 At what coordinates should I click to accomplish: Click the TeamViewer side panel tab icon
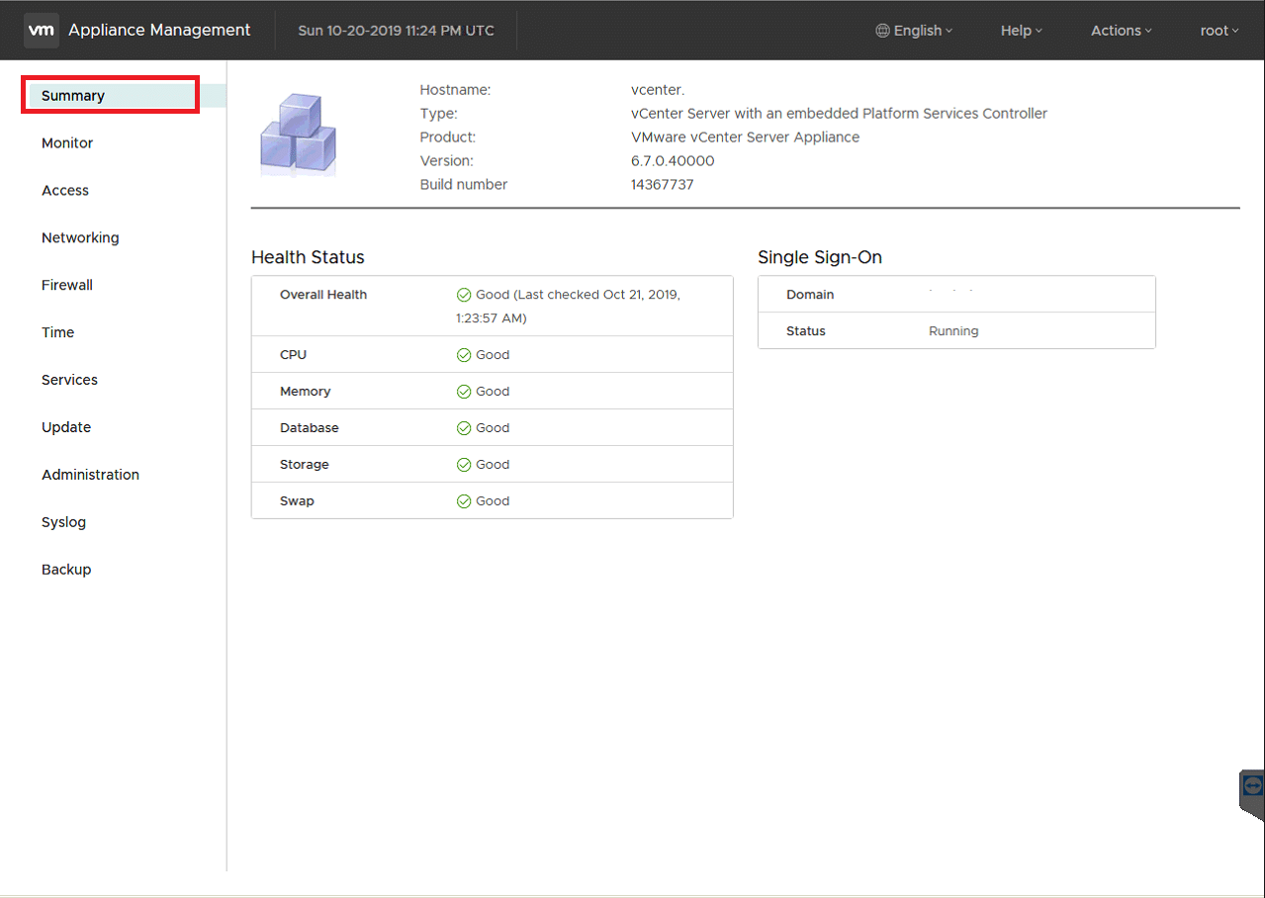(1253, 786)
